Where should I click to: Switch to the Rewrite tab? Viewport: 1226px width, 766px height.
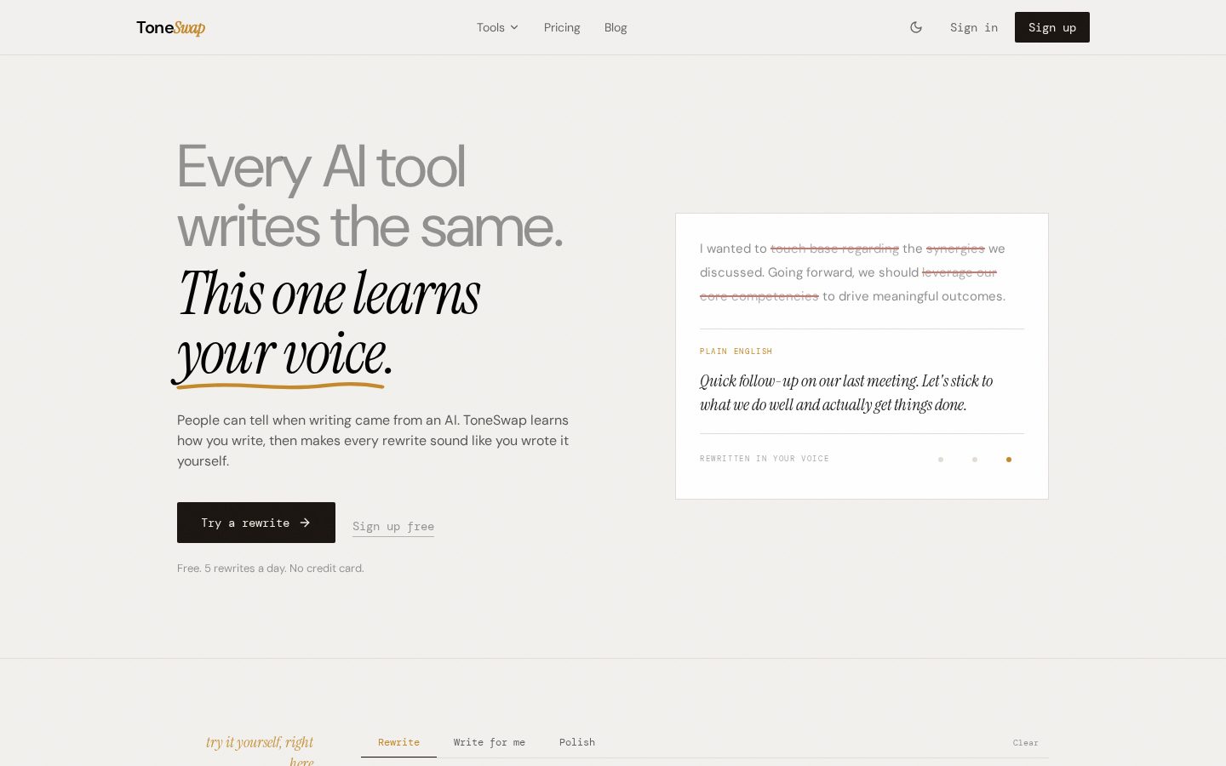(398, 742)
